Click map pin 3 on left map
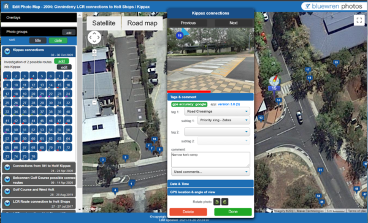 [x=102, y=160]
